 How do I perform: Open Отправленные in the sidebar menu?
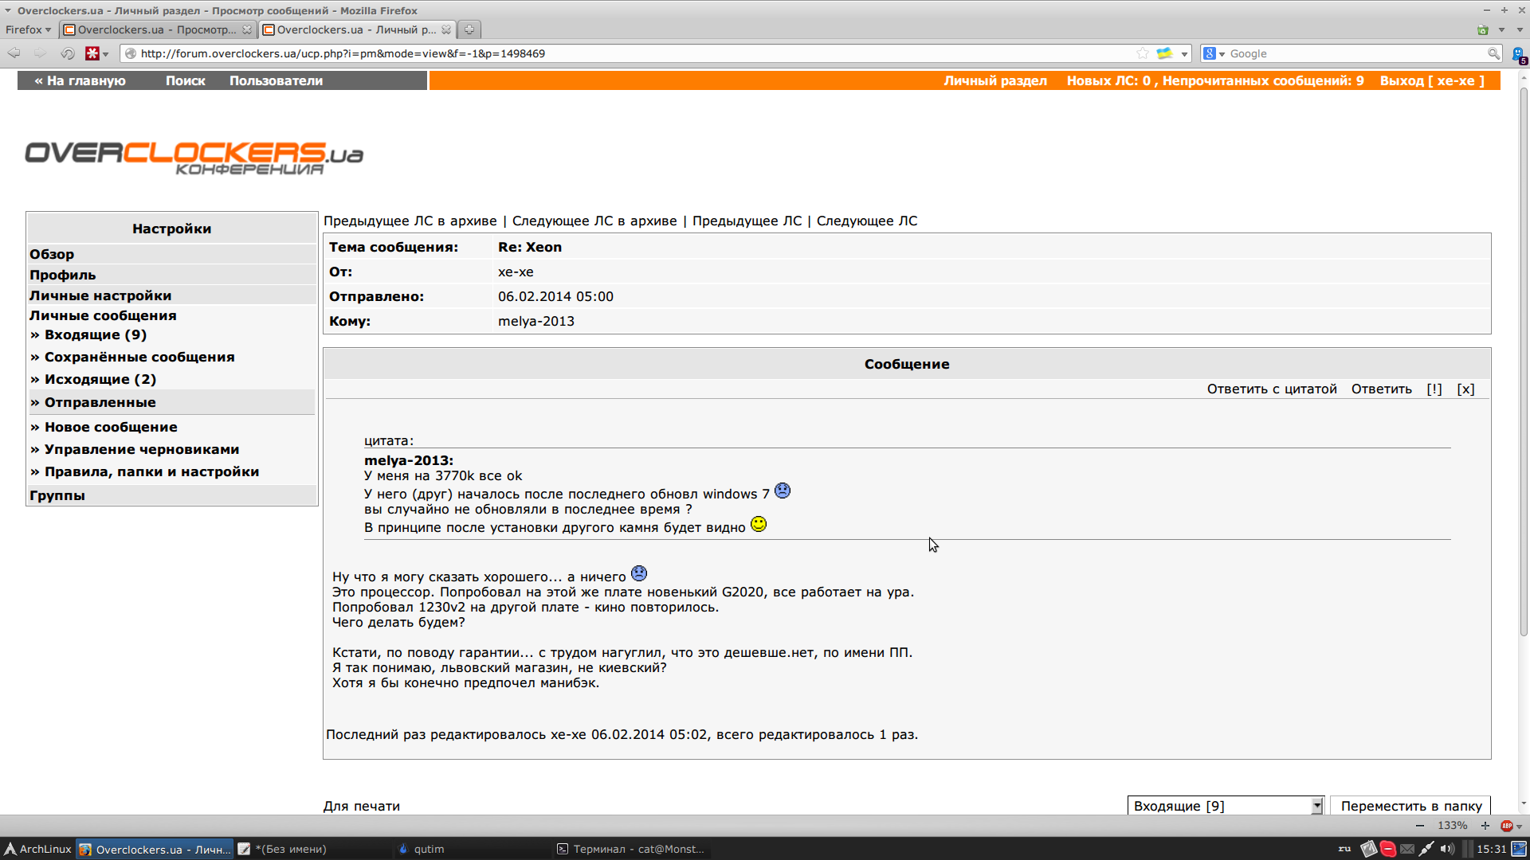click(100, 402)
